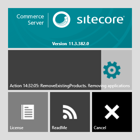Image resolution: width=140 pixels, height=140 pixels.
Task: Click the sitecore wordmark in the banner
Action: coord(100,20)
